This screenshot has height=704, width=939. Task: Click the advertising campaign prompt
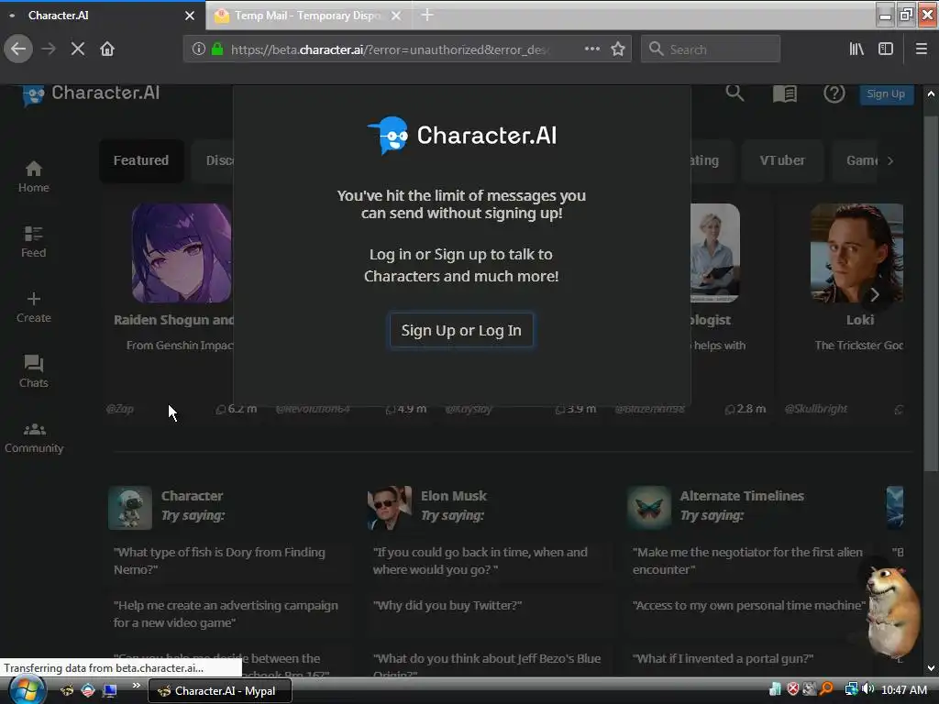tap(226, 614)
